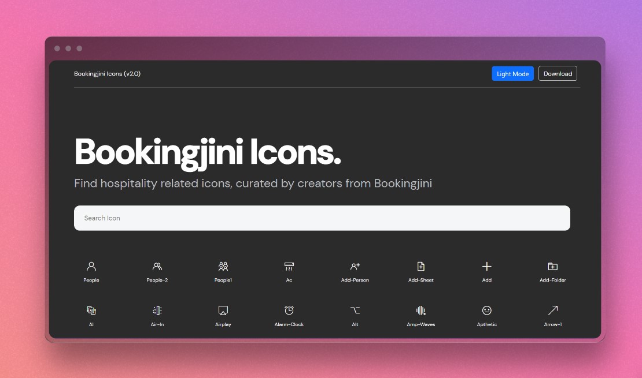Pick the Add-Sheet icon
Image resolution: width=642 pixels, height=378 pixels.
pyautogui.click(x=421, y=267)
